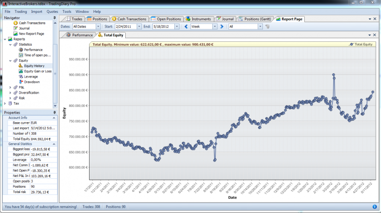Click the filter funnel icon in toolbar
Image resolution: width=381 pixels, height=213 pixels.
click(268, 27)
